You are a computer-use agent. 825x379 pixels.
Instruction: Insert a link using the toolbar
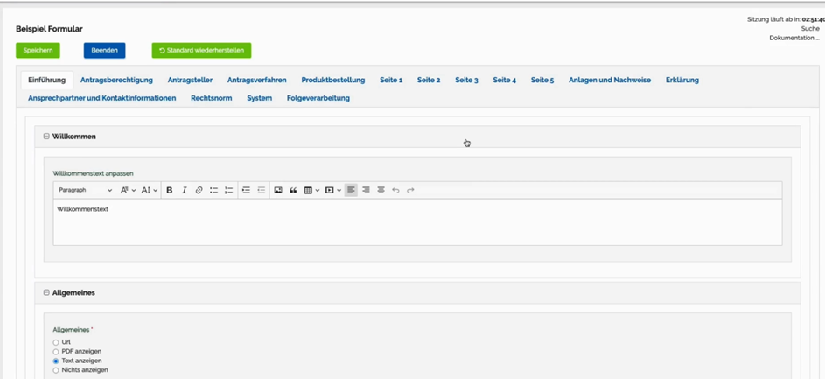199,190
